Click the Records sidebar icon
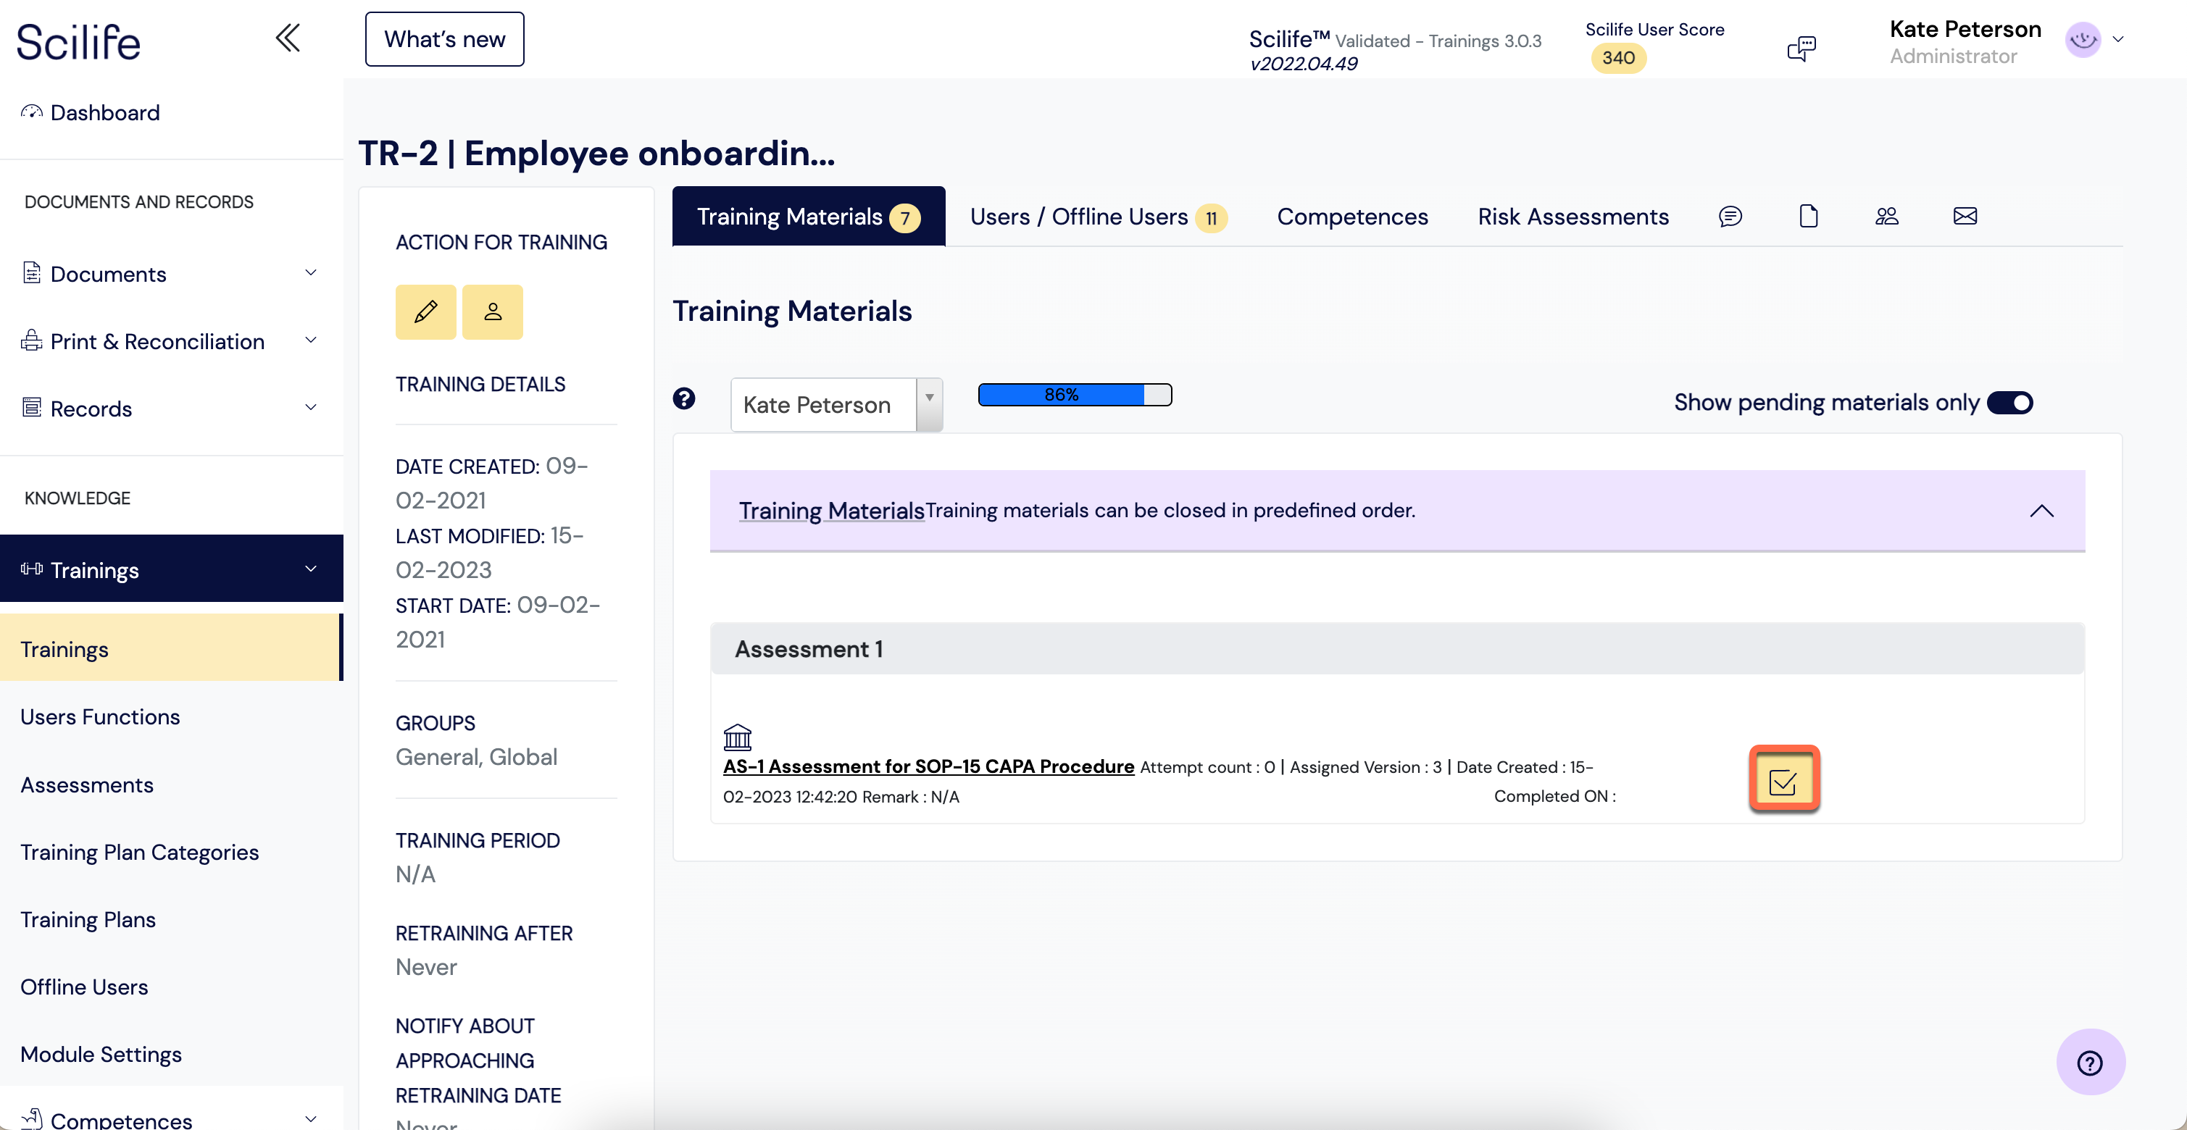Viewport: 2187px width, 1130px height. [x=31, y=408]
